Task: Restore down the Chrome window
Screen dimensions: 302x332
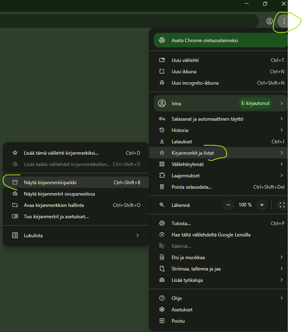Action: pos(265,4)
